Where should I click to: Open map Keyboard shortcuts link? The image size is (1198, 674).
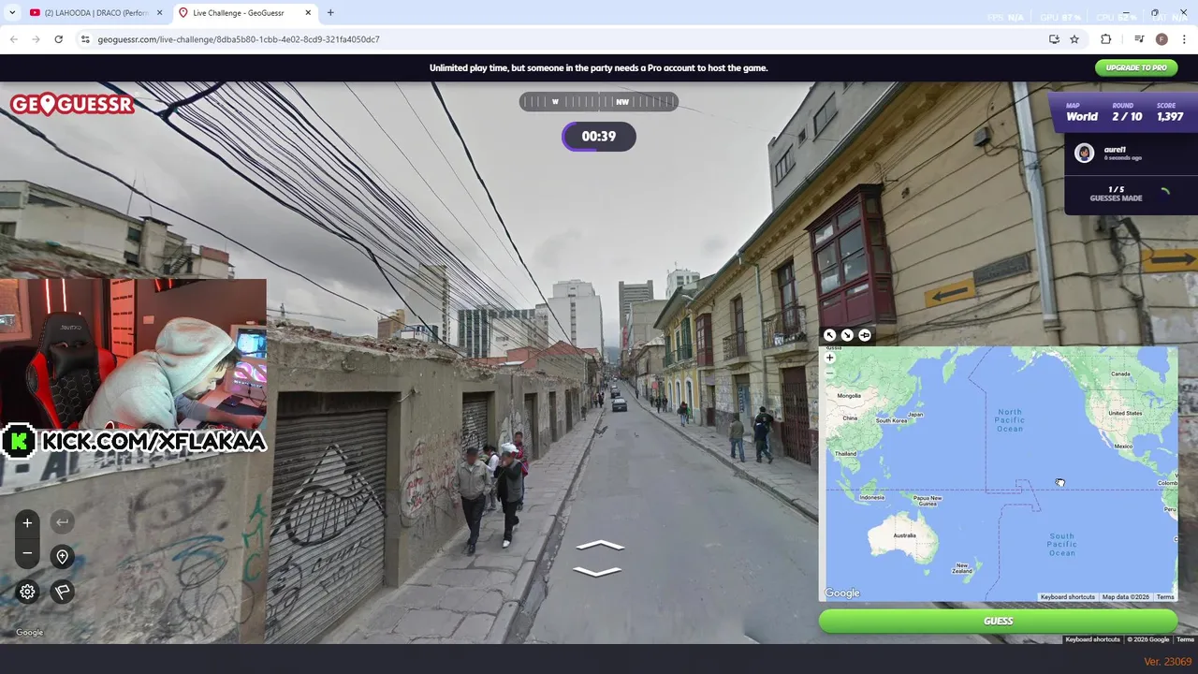coord(1067,597)
